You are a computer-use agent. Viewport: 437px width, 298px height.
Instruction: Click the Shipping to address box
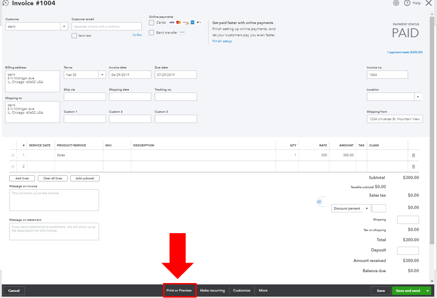(x=32, y=112)
